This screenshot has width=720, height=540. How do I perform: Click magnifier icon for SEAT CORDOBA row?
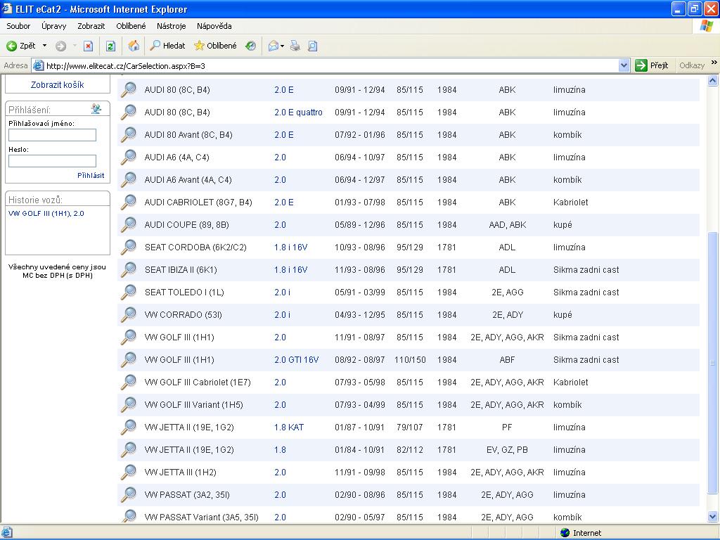coord(129,247)
